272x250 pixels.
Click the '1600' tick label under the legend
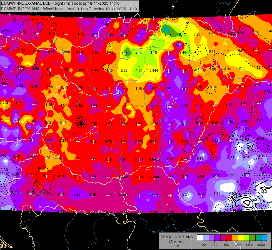[x=249, y=245]
